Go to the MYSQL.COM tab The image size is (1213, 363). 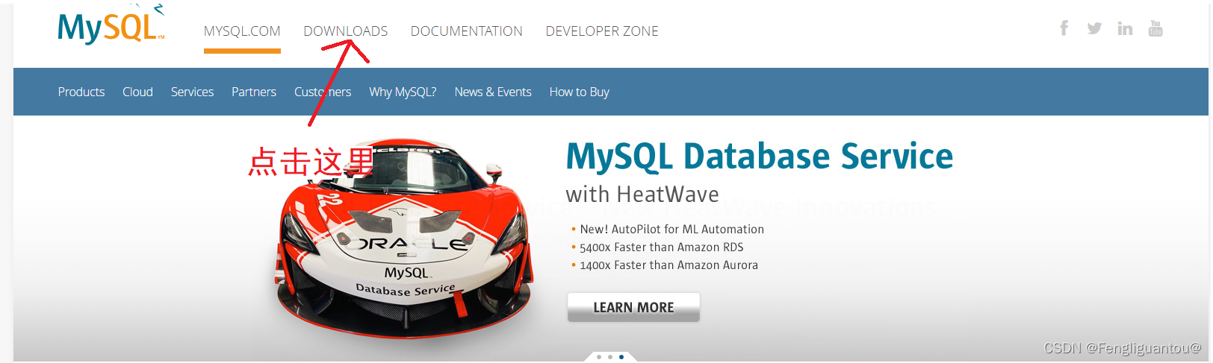pyautogui.click(x=242, y=31)
